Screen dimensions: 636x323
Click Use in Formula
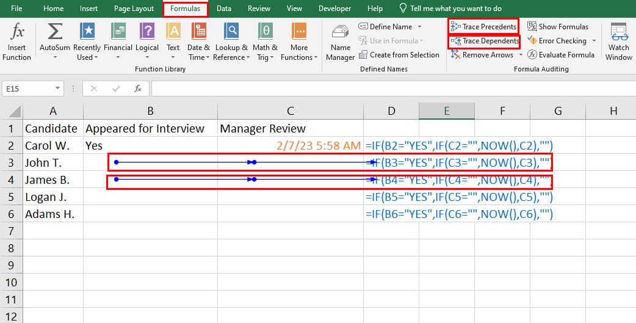pos(388,40)
